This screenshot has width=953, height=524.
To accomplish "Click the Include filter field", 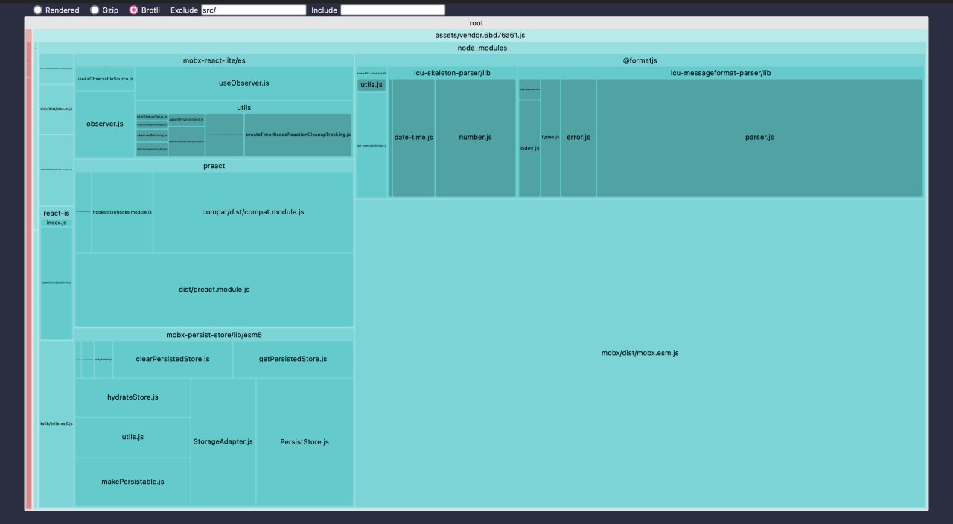I will 393,10.
